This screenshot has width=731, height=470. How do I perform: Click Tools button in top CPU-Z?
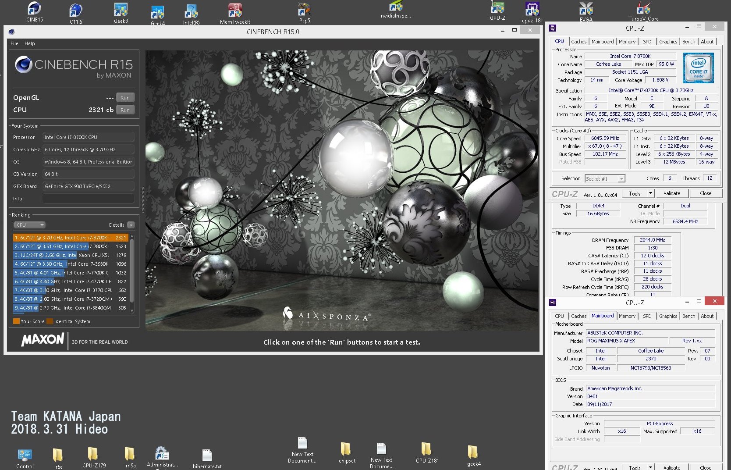coord(635,193)
